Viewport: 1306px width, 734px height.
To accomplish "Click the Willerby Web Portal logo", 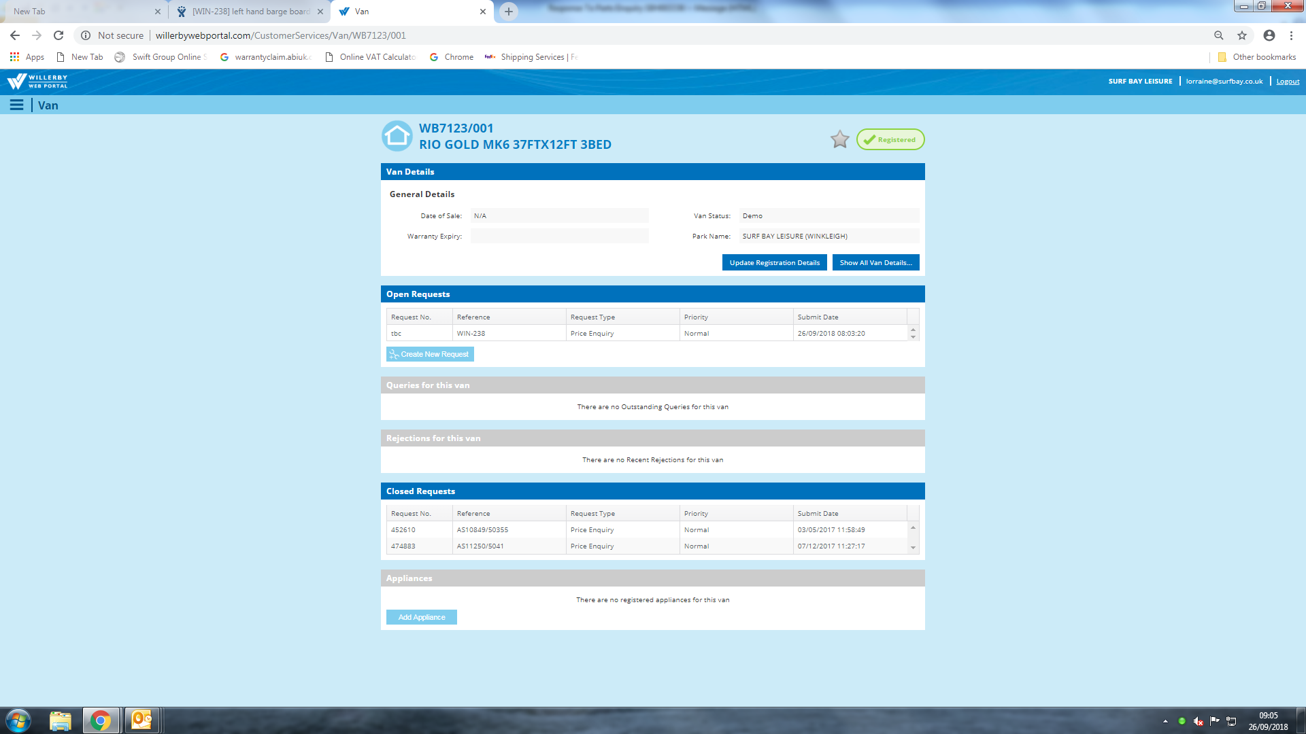I will [38, 82].
